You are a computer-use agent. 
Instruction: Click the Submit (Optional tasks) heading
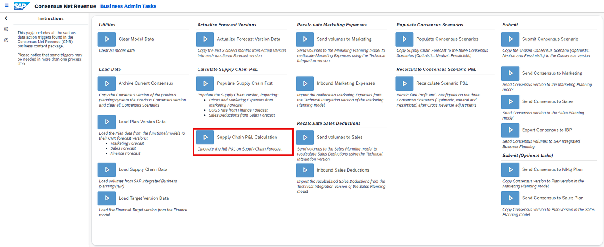click(x=528, y=156)
